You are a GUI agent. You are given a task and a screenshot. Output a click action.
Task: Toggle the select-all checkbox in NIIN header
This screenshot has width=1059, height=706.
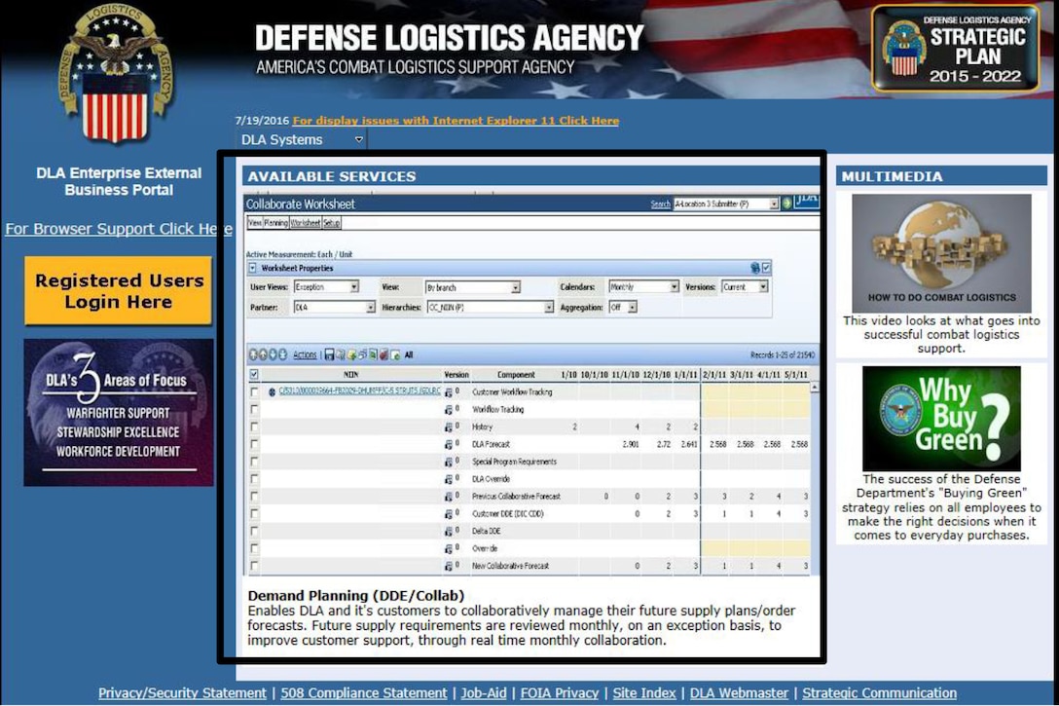pos(254,374)
